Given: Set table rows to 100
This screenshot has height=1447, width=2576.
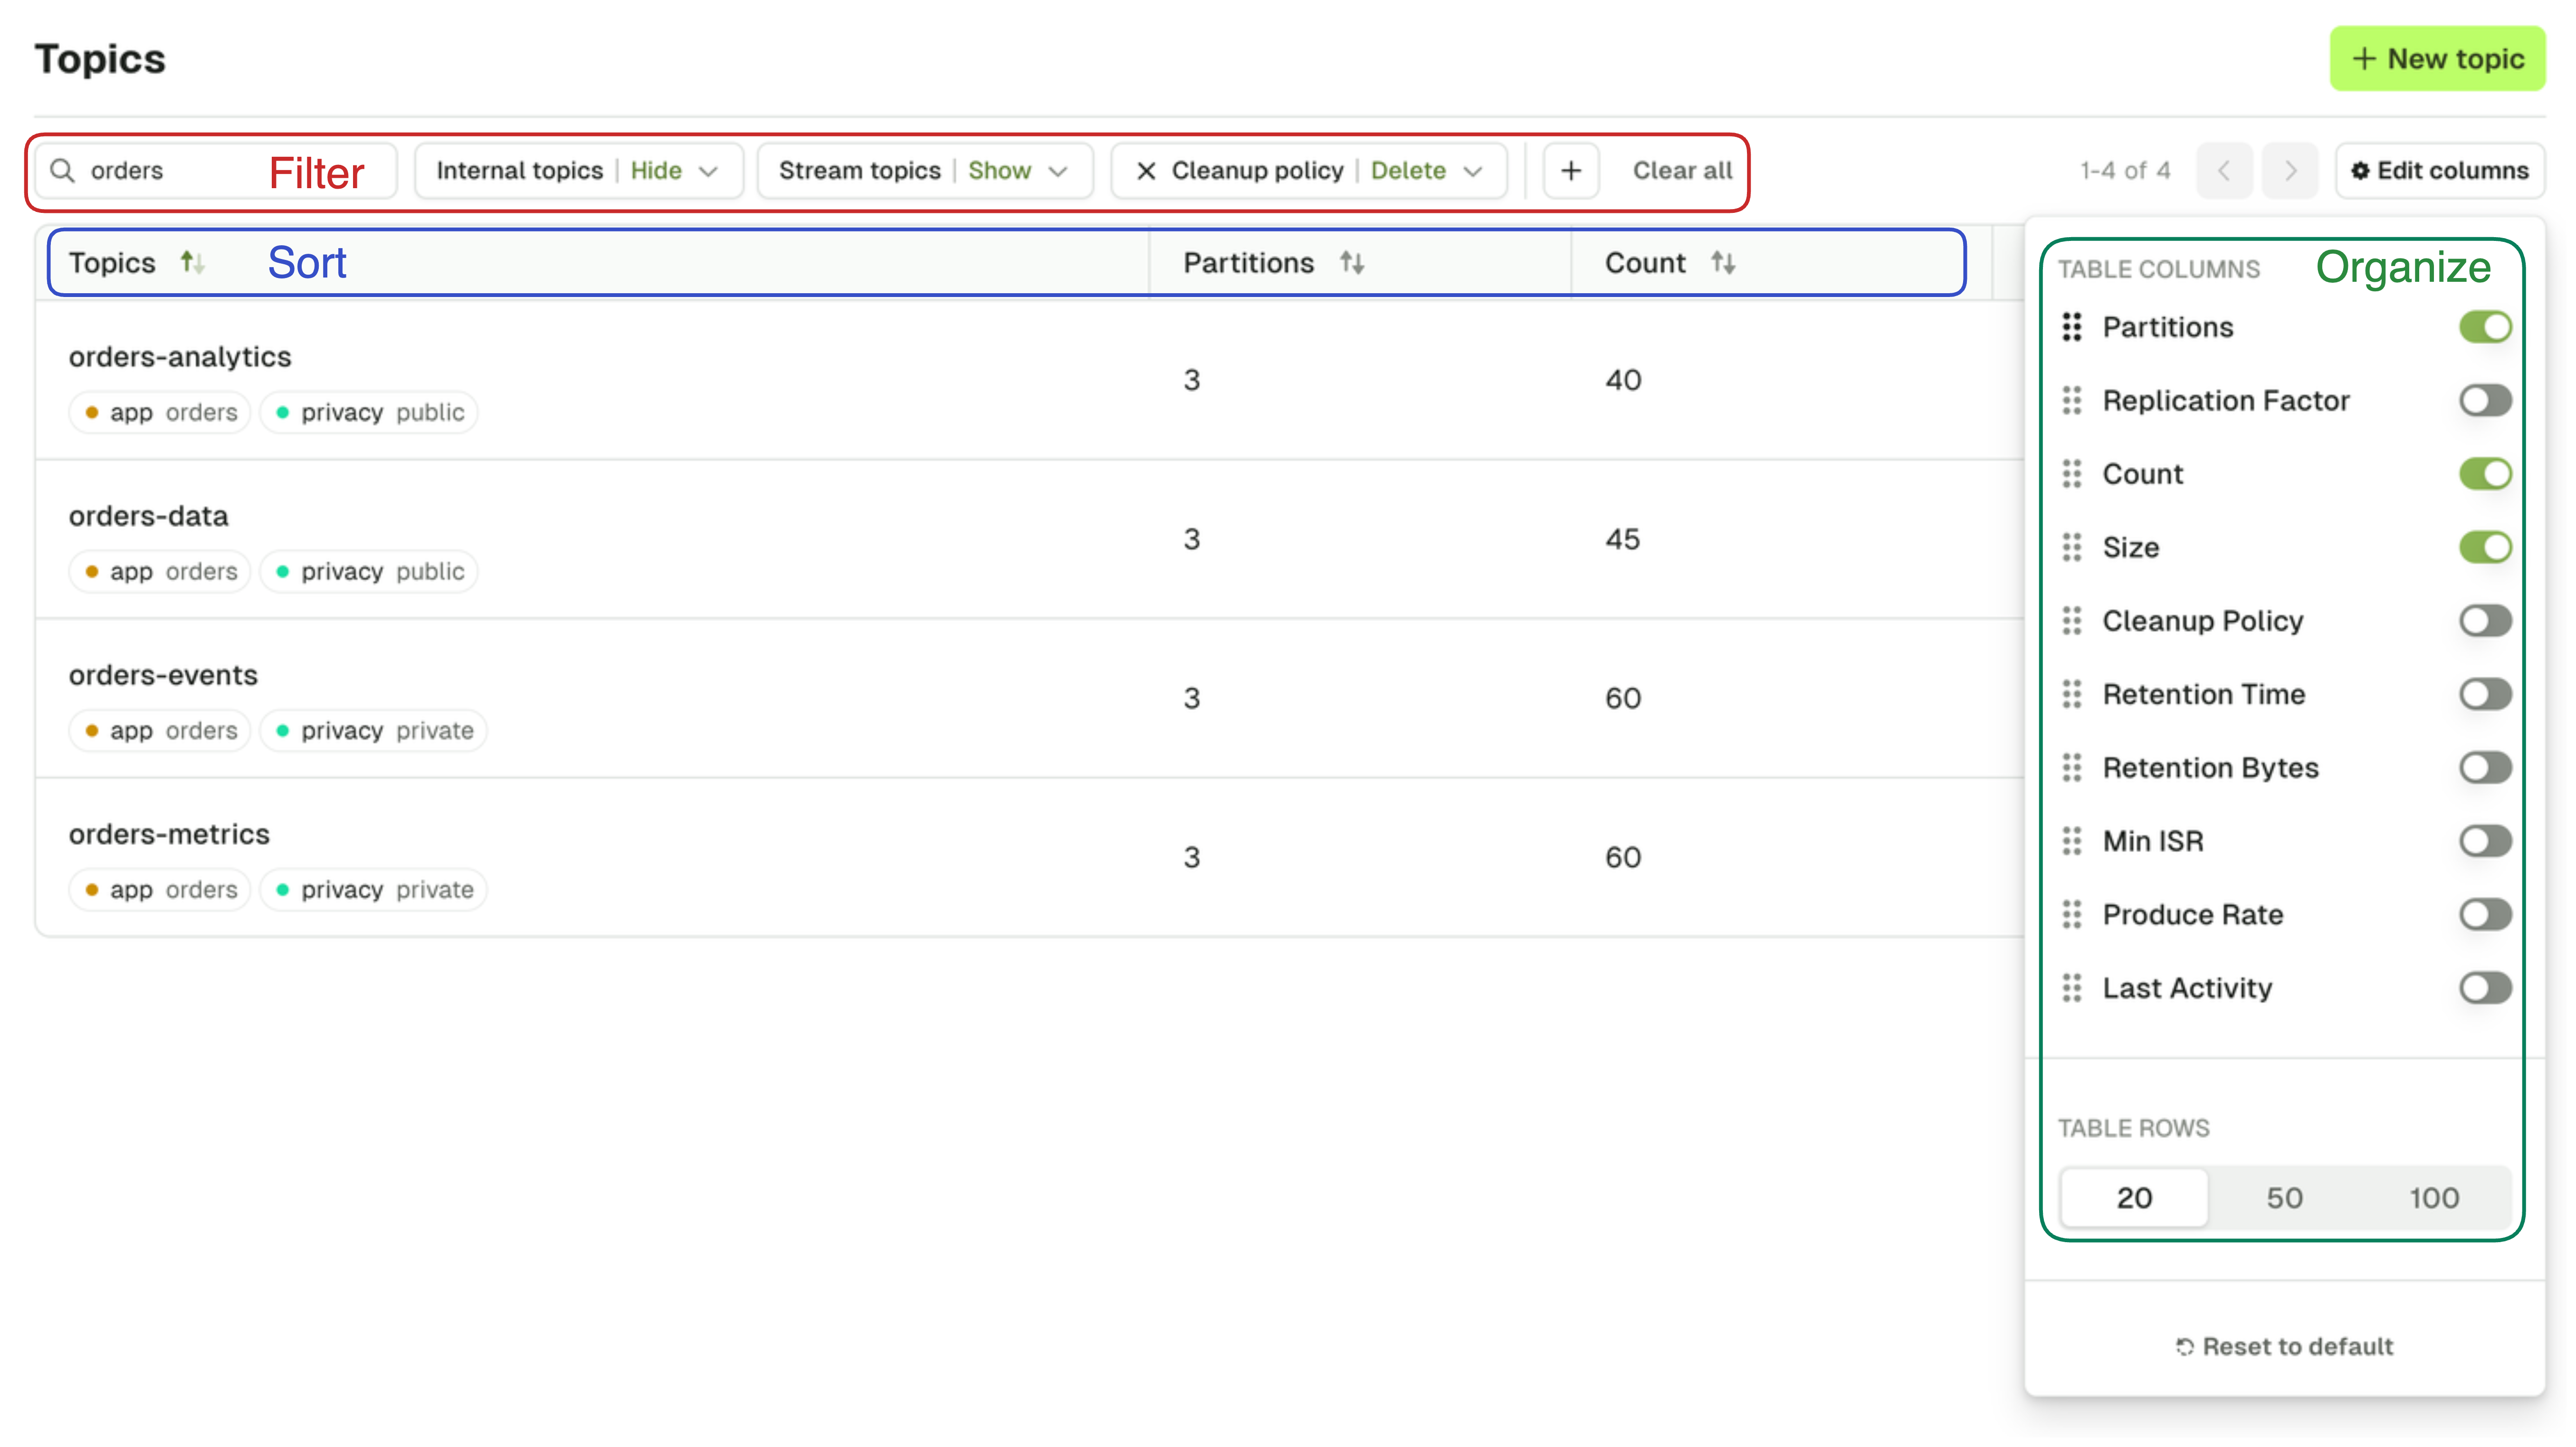Looking at the screenshot, I should (2433, 1198).
